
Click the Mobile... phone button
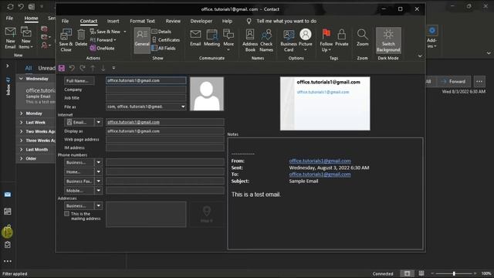(x=79, y=191)
